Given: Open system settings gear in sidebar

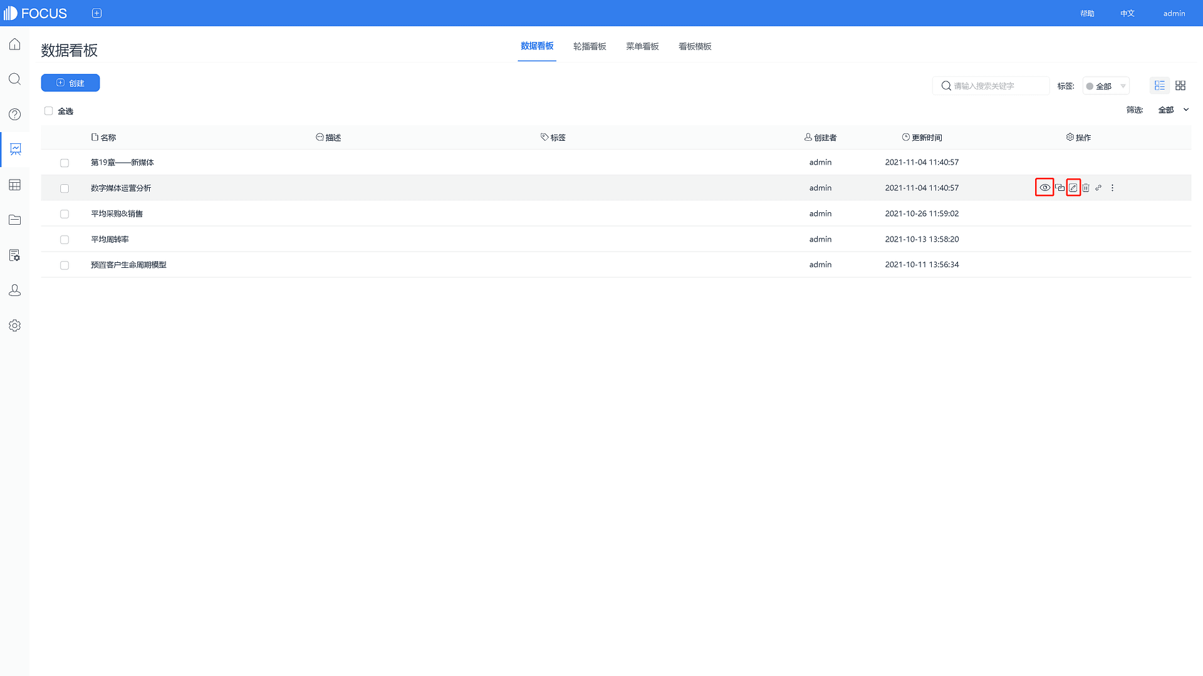Looking at the screenshot, I should tap(15, 325).
